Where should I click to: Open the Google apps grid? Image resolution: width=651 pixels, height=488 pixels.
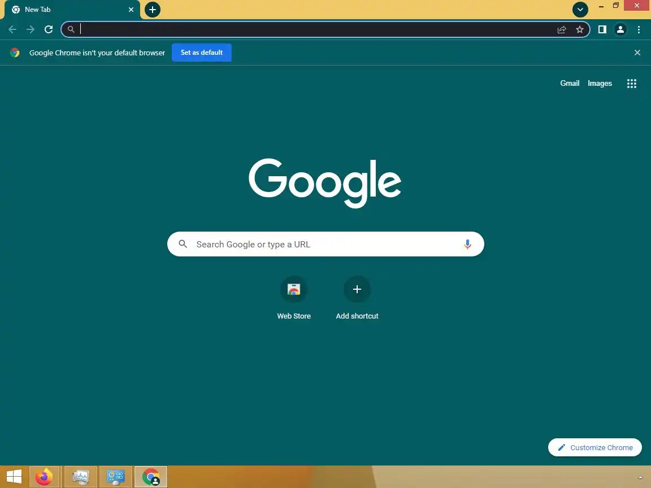631,84
